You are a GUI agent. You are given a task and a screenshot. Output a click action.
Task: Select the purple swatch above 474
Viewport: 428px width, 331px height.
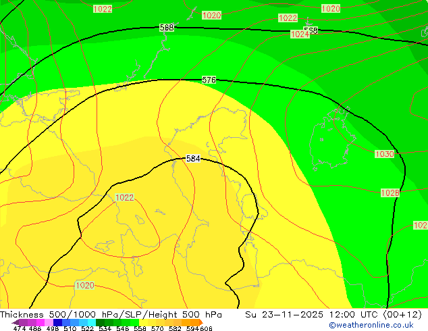click(x=23, y=322)
